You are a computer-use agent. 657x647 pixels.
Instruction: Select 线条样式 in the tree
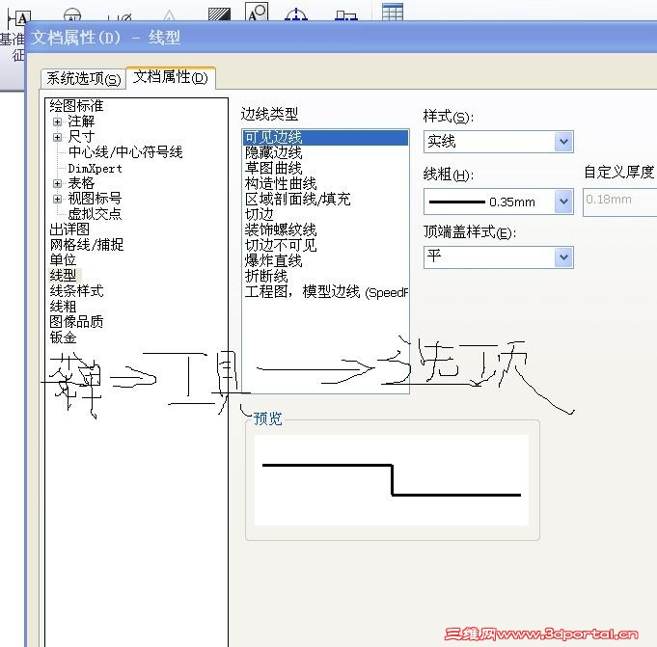pos(76,291)
